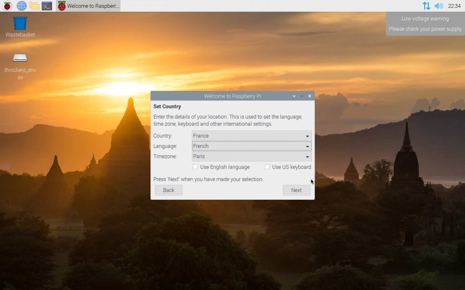Select the Wastebasket desktop icon
This screenshot has width=465, height=290.
click(20, 27)
